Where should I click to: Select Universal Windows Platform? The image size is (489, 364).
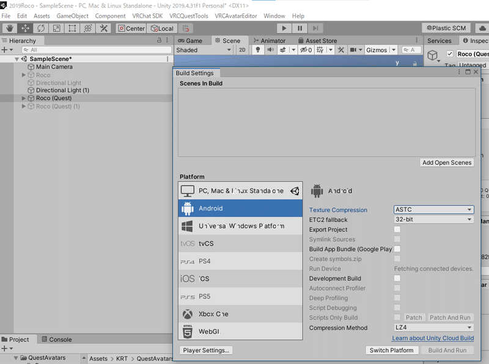(x=240, y=226)
